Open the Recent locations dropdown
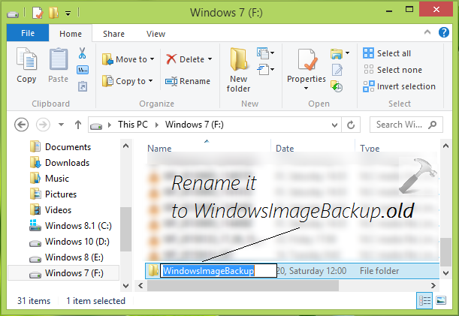Viewport: 459px width, 316px height. point(61,125)
